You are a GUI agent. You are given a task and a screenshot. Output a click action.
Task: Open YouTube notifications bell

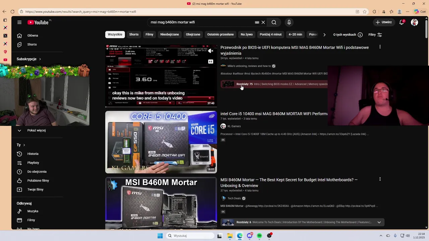(402, 22)
